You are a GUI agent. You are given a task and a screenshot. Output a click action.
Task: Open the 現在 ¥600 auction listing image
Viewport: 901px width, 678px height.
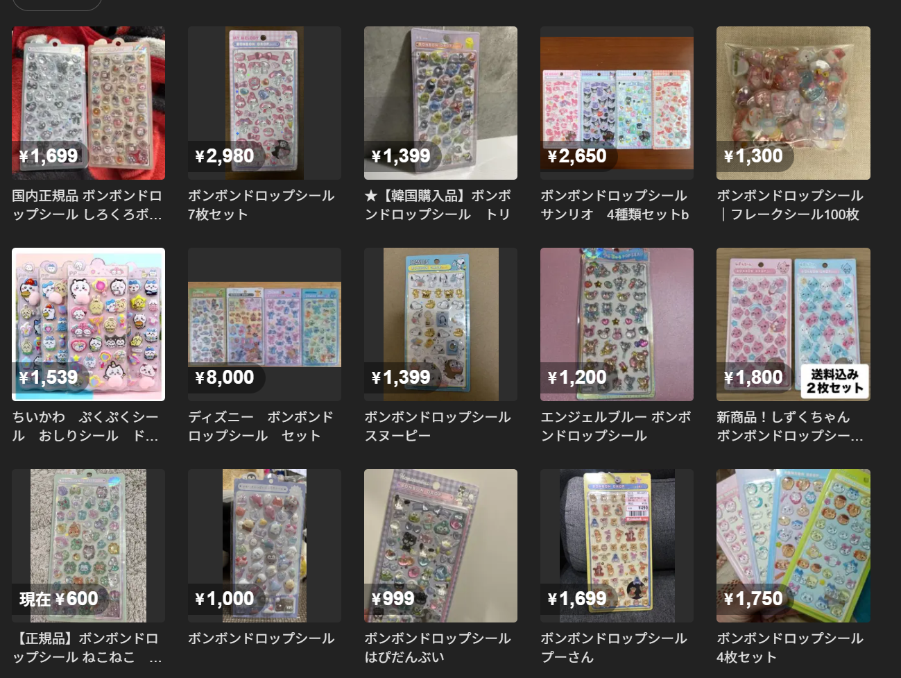pyautogui.click(x=88, y=545)
